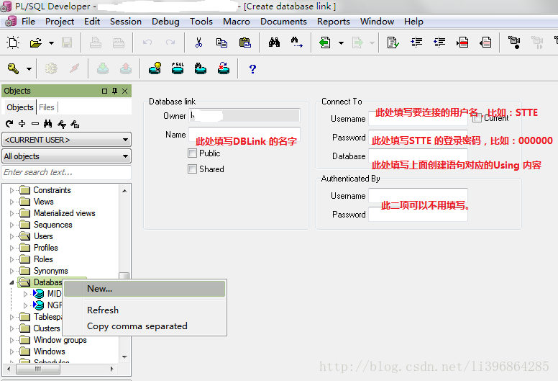Open the Reports menu

pyautogui.click(x=334, y=22)
